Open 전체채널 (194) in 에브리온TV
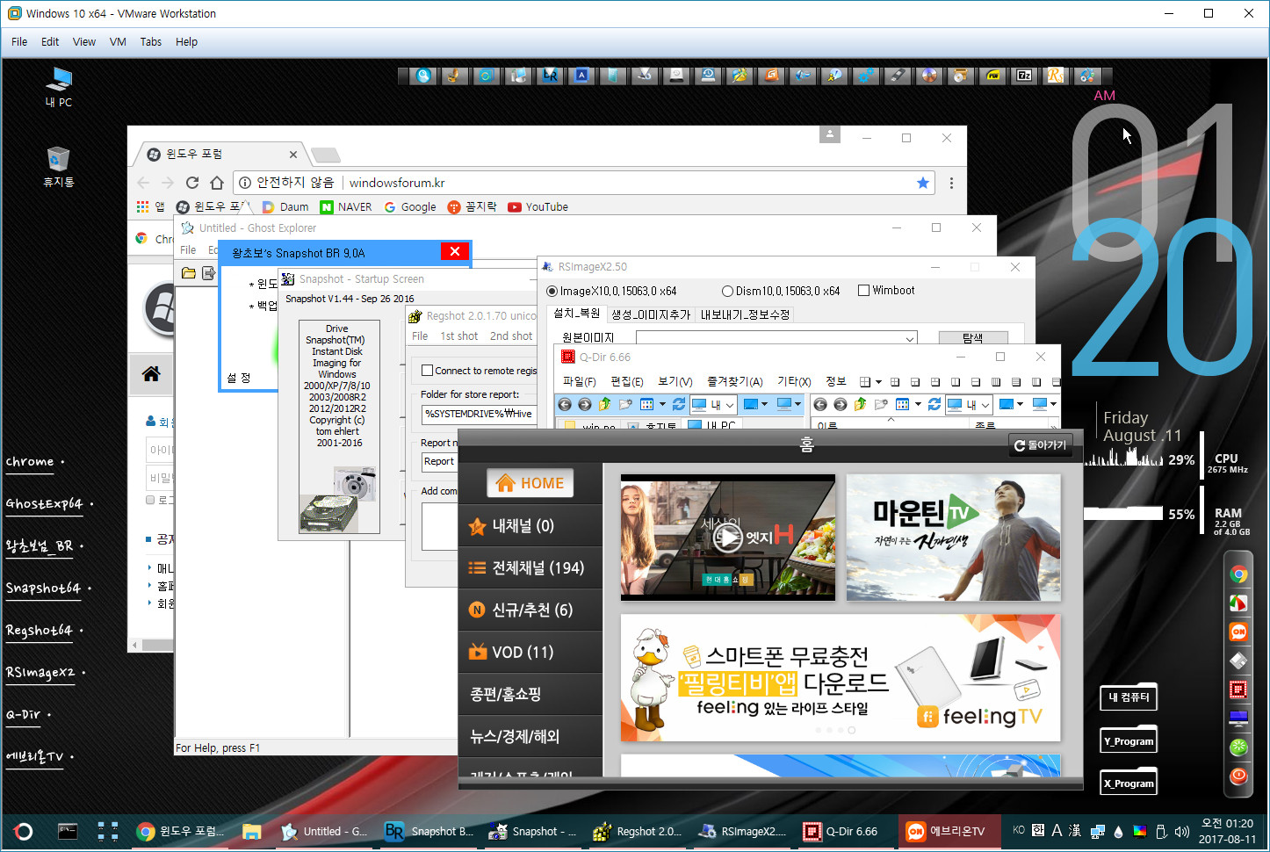1270x852 pixels. [x=530, y=568]
